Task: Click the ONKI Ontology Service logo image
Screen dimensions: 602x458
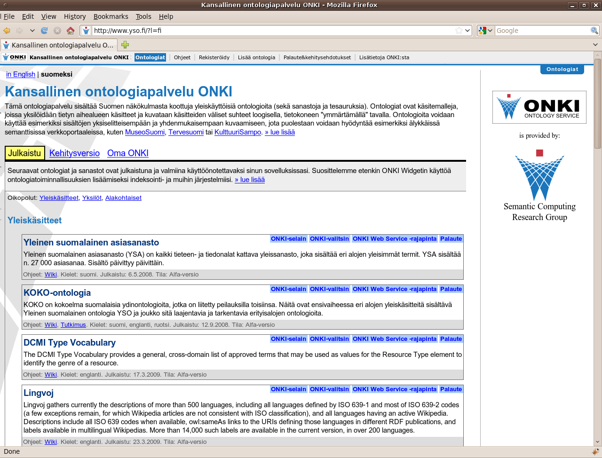Action: click(539, 107)
